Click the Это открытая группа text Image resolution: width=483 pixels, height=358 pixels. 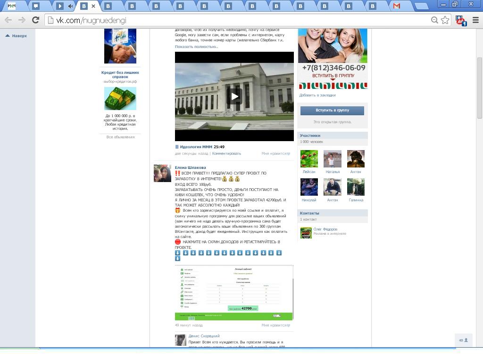pyautogui.click(x=333, y=122)
